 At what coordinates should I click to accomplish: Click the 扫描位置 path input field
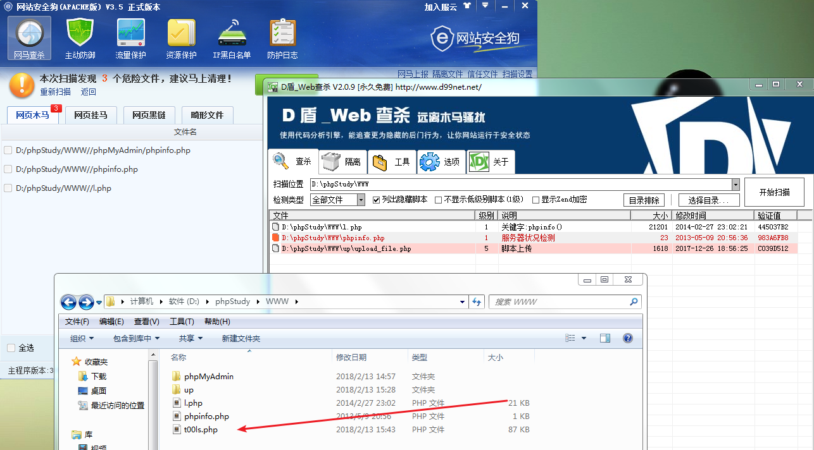click(x=520, y=185)
